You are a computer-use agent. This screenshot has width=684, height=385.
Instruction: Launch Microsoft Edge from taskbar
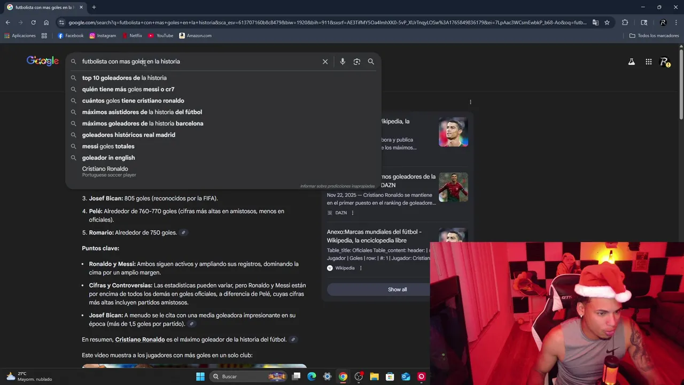point(312,376)
